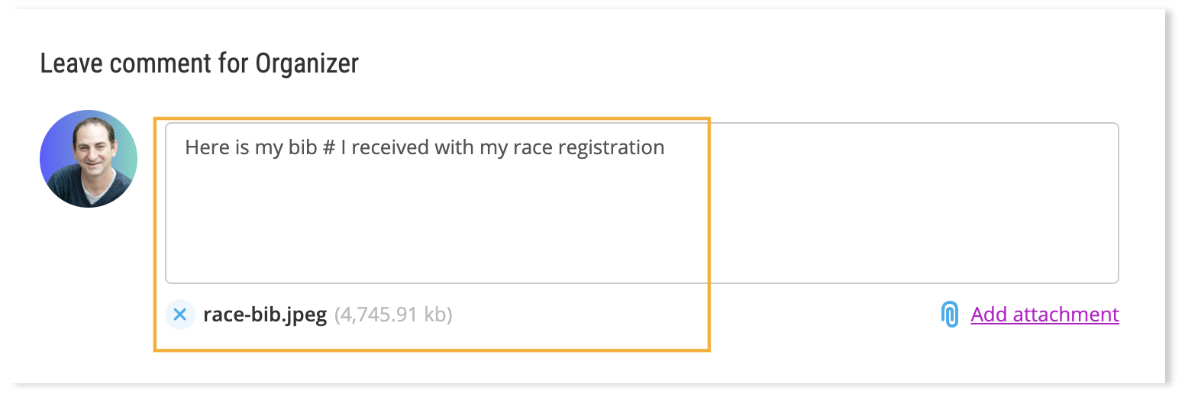1185x397 pixels.
Task: Place cursor before 'Here' in the comment
Action: tap(185, 147)
